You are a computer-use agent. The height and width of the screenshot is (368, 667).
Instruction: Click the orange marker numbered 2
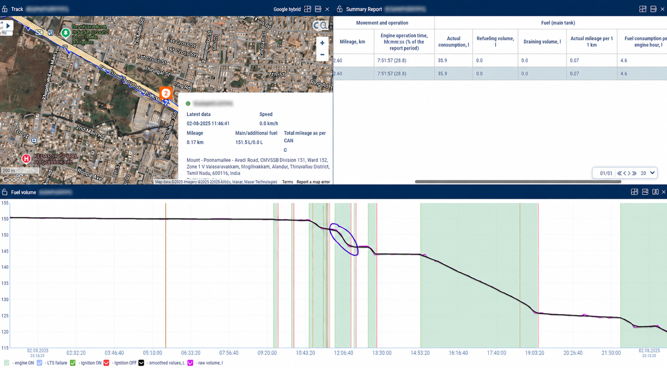coord(166,93)
